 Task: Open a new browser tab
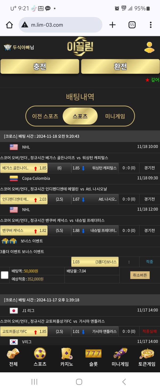113,25
